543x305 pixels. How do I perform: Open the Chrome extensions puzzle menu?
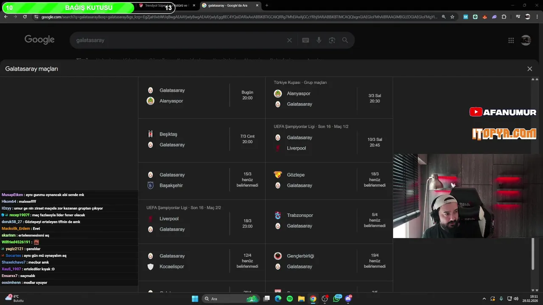[x=504, y=17]
